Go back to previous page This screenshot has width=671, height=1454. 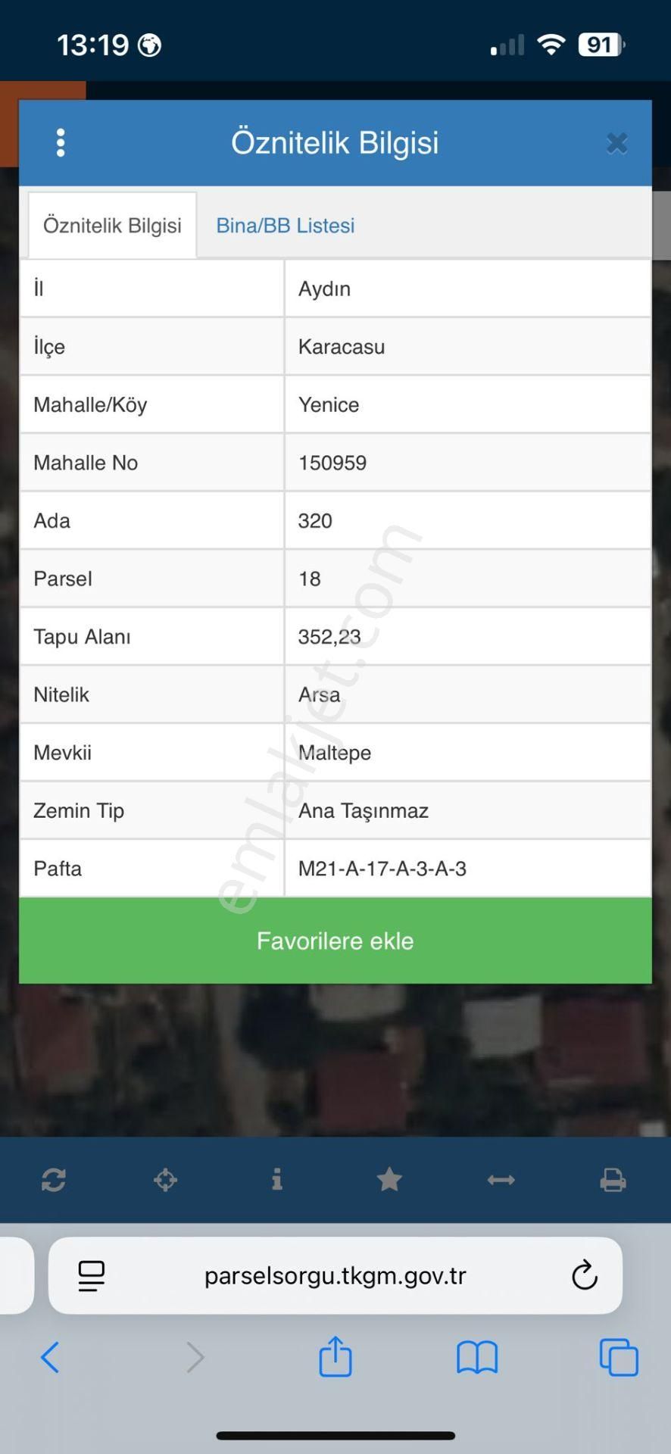pos(50,1357)
